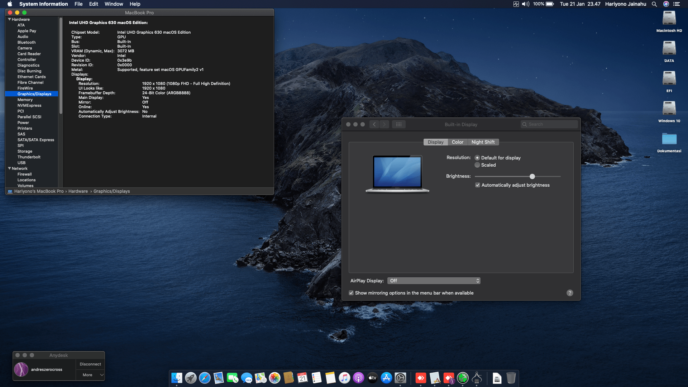
Task: Open Mail stamp icon in dock
Action: click(219, 378)
